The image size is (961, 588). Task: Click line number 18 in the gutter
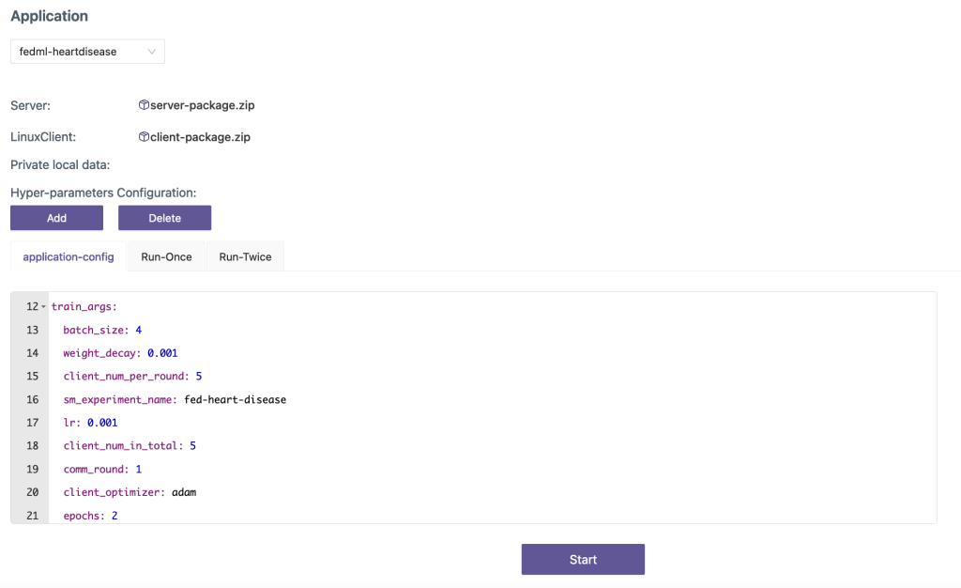point(33,446)
